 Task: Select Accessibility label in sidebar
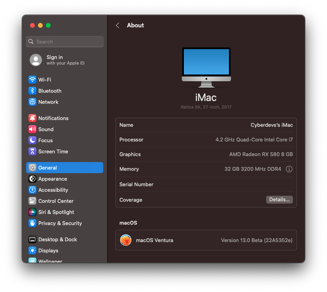point(53,190)
